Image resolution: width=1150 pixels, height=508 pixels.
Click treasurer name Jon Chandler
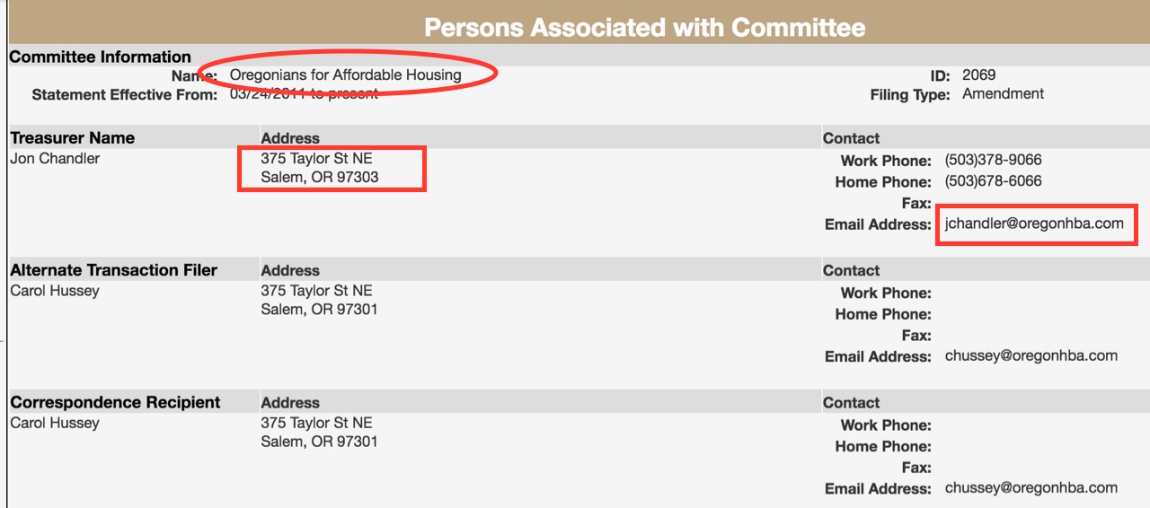(55, 159)
